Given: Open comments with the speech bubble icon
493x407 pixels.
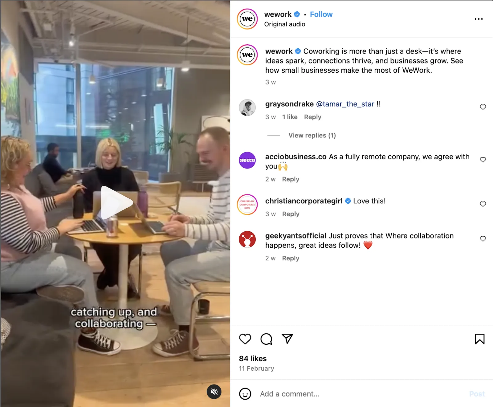Looking at the screenshot, I should tap(266, 339).
